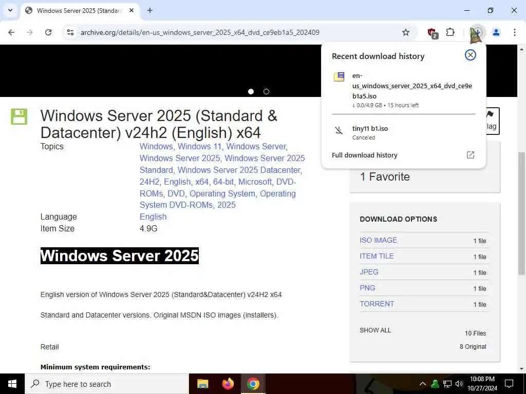Open the JPEG download option
Image resolution: width=526 pixels, height=394 pixels.
click(369, 272)
